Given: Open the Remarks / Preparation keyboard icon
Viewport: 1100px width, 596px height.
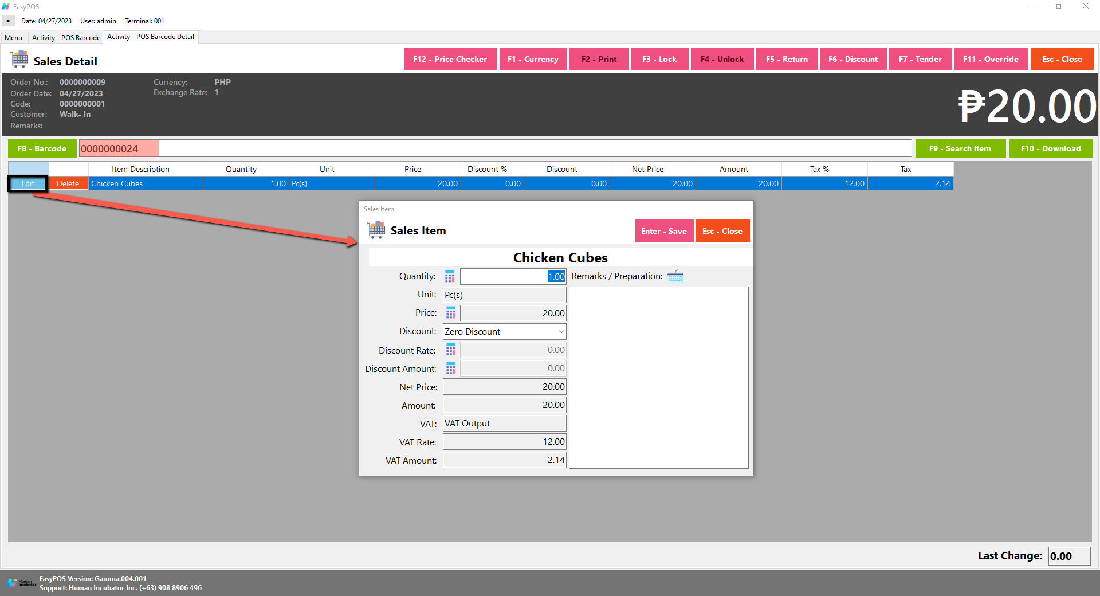Looking at the screenshot, I should tap(675, 276).
